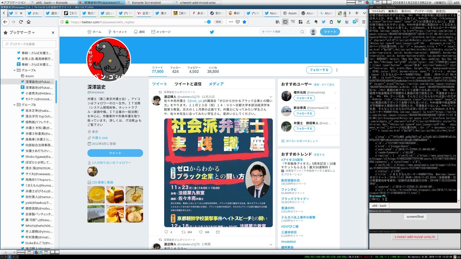Open Konsole 編集(E) menu
The width and height of the screenshot is (461, 259).
[x=393, y=11]
